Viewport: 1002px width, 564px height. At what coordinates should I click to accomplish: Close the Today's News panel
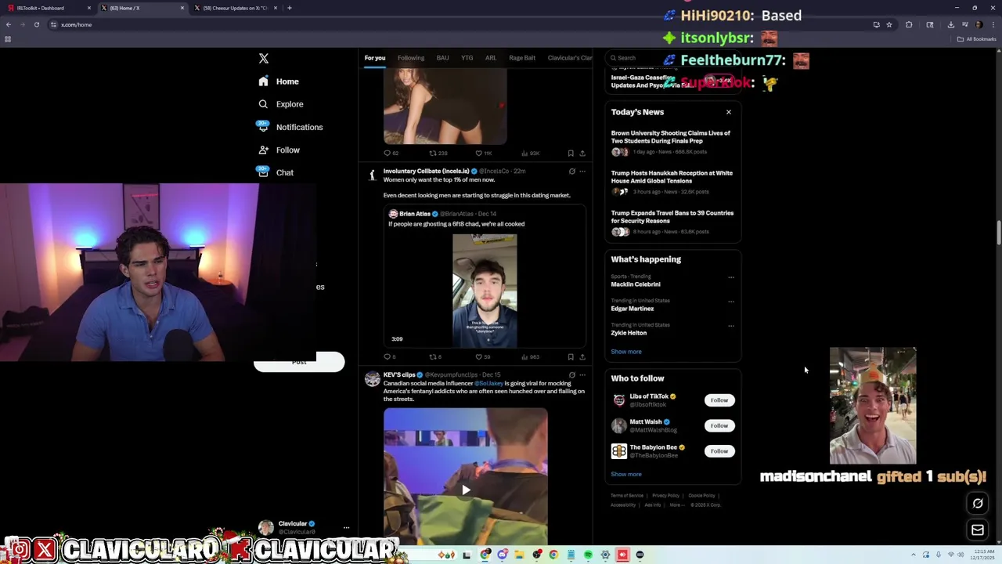tap(729, 112)
